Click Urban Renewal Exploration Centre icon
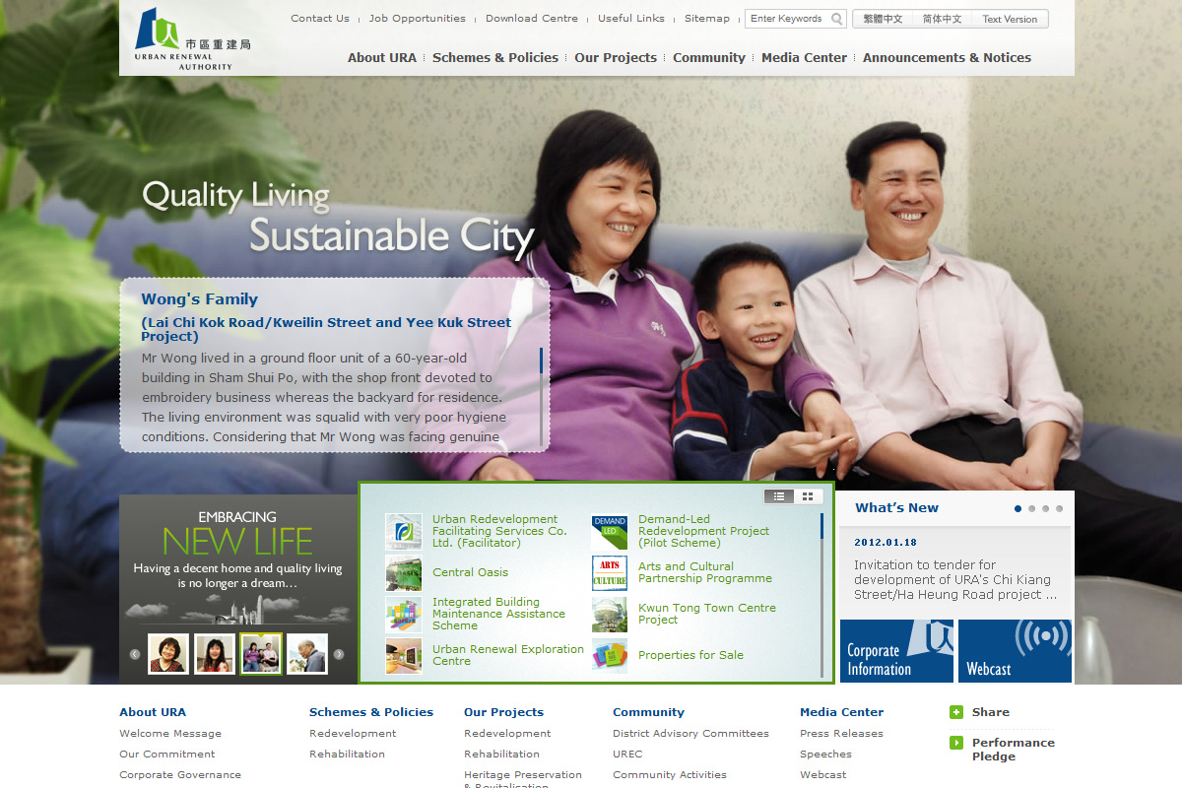1182x788 pixels. tap(403, 655)
